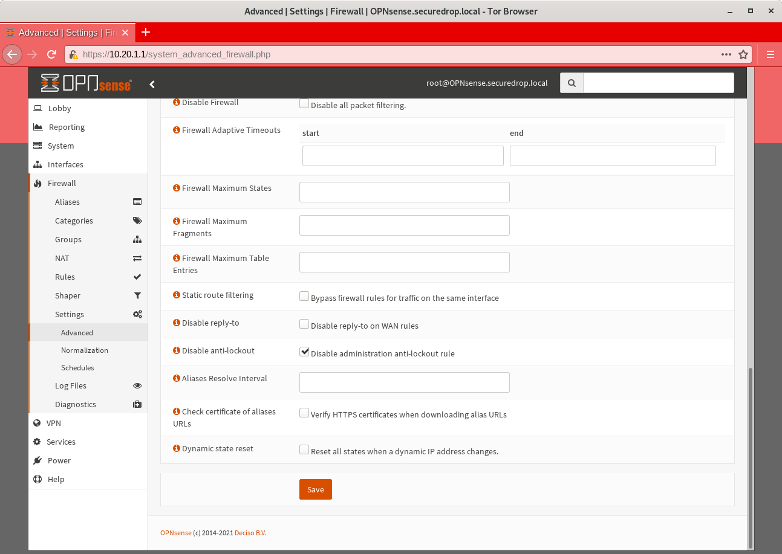Screen dimensions: 782x554
Task: Open the Schedules settings page
Action: (x=77, y=367)
